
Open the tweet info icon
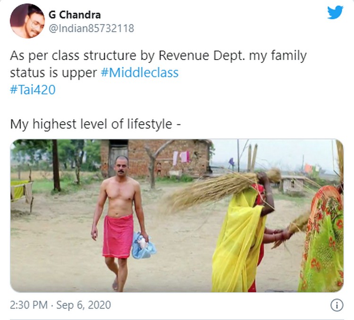[x=337, y=305]
